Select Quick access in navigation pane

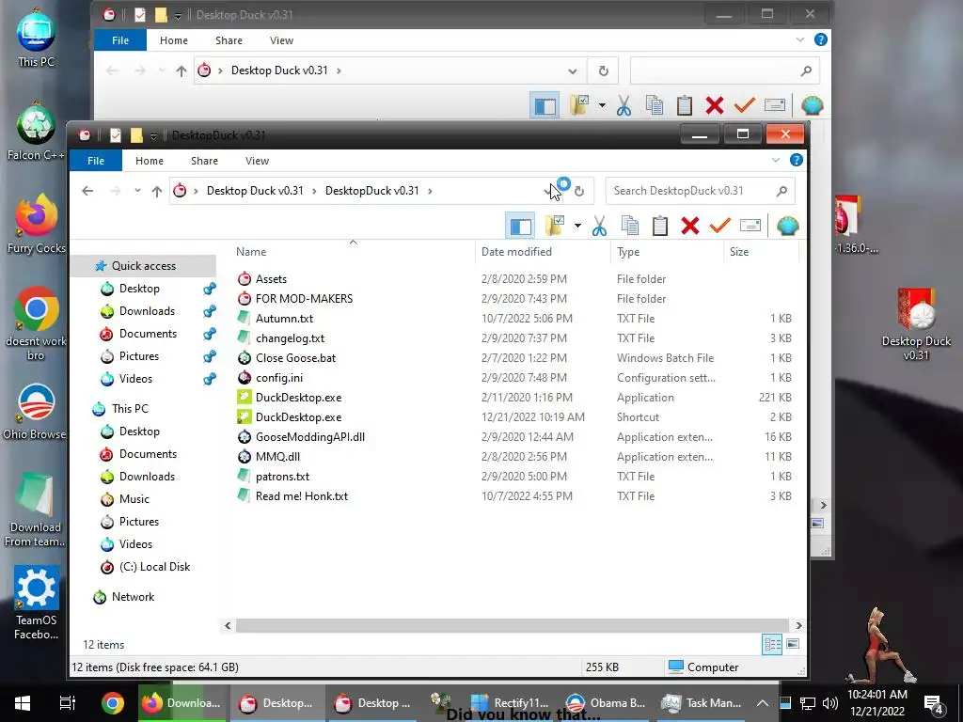tap(144, 266)
